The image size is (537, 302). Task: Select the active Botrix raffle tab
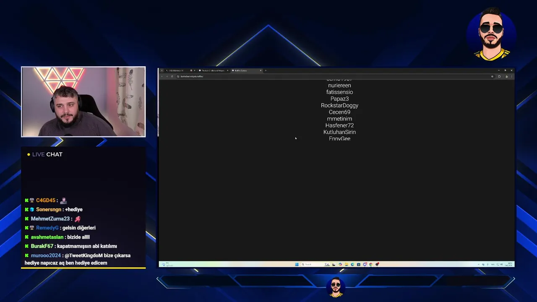tap(247, 70)
